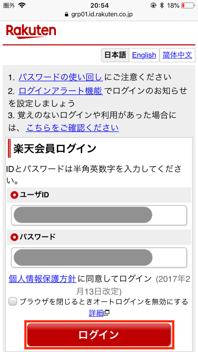Viewport: 198px width, 352px height.
Task: Tap the rotation lock icon
Action: click(x=154, y=5)
